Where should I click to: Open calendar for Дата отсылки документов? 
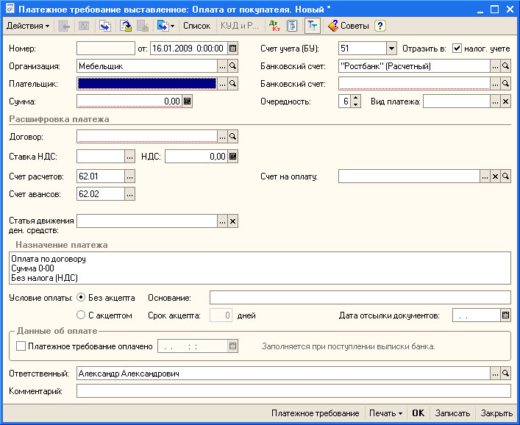(x=505, y=315)
